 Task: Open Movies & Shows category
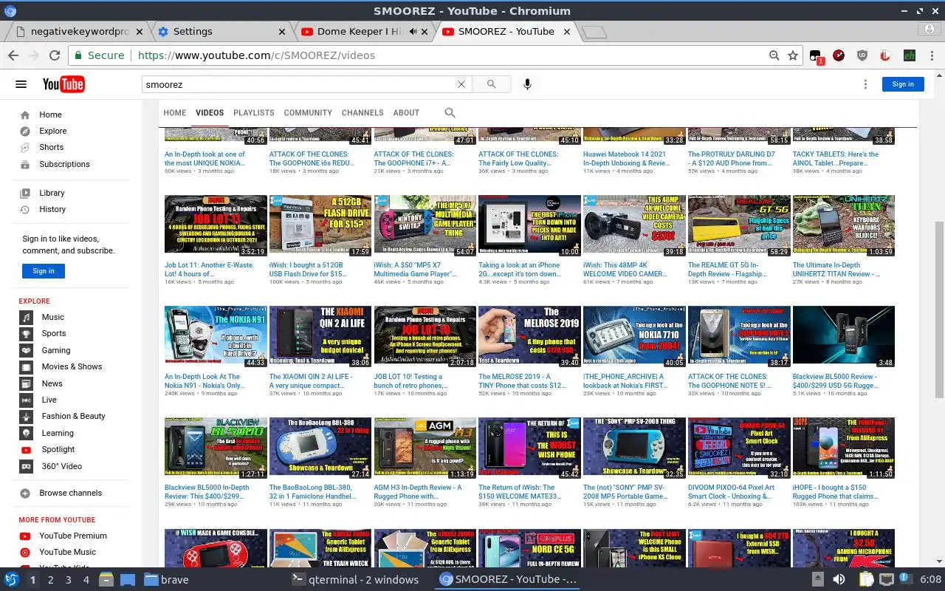pyautogui.click(x=72, y=366)
